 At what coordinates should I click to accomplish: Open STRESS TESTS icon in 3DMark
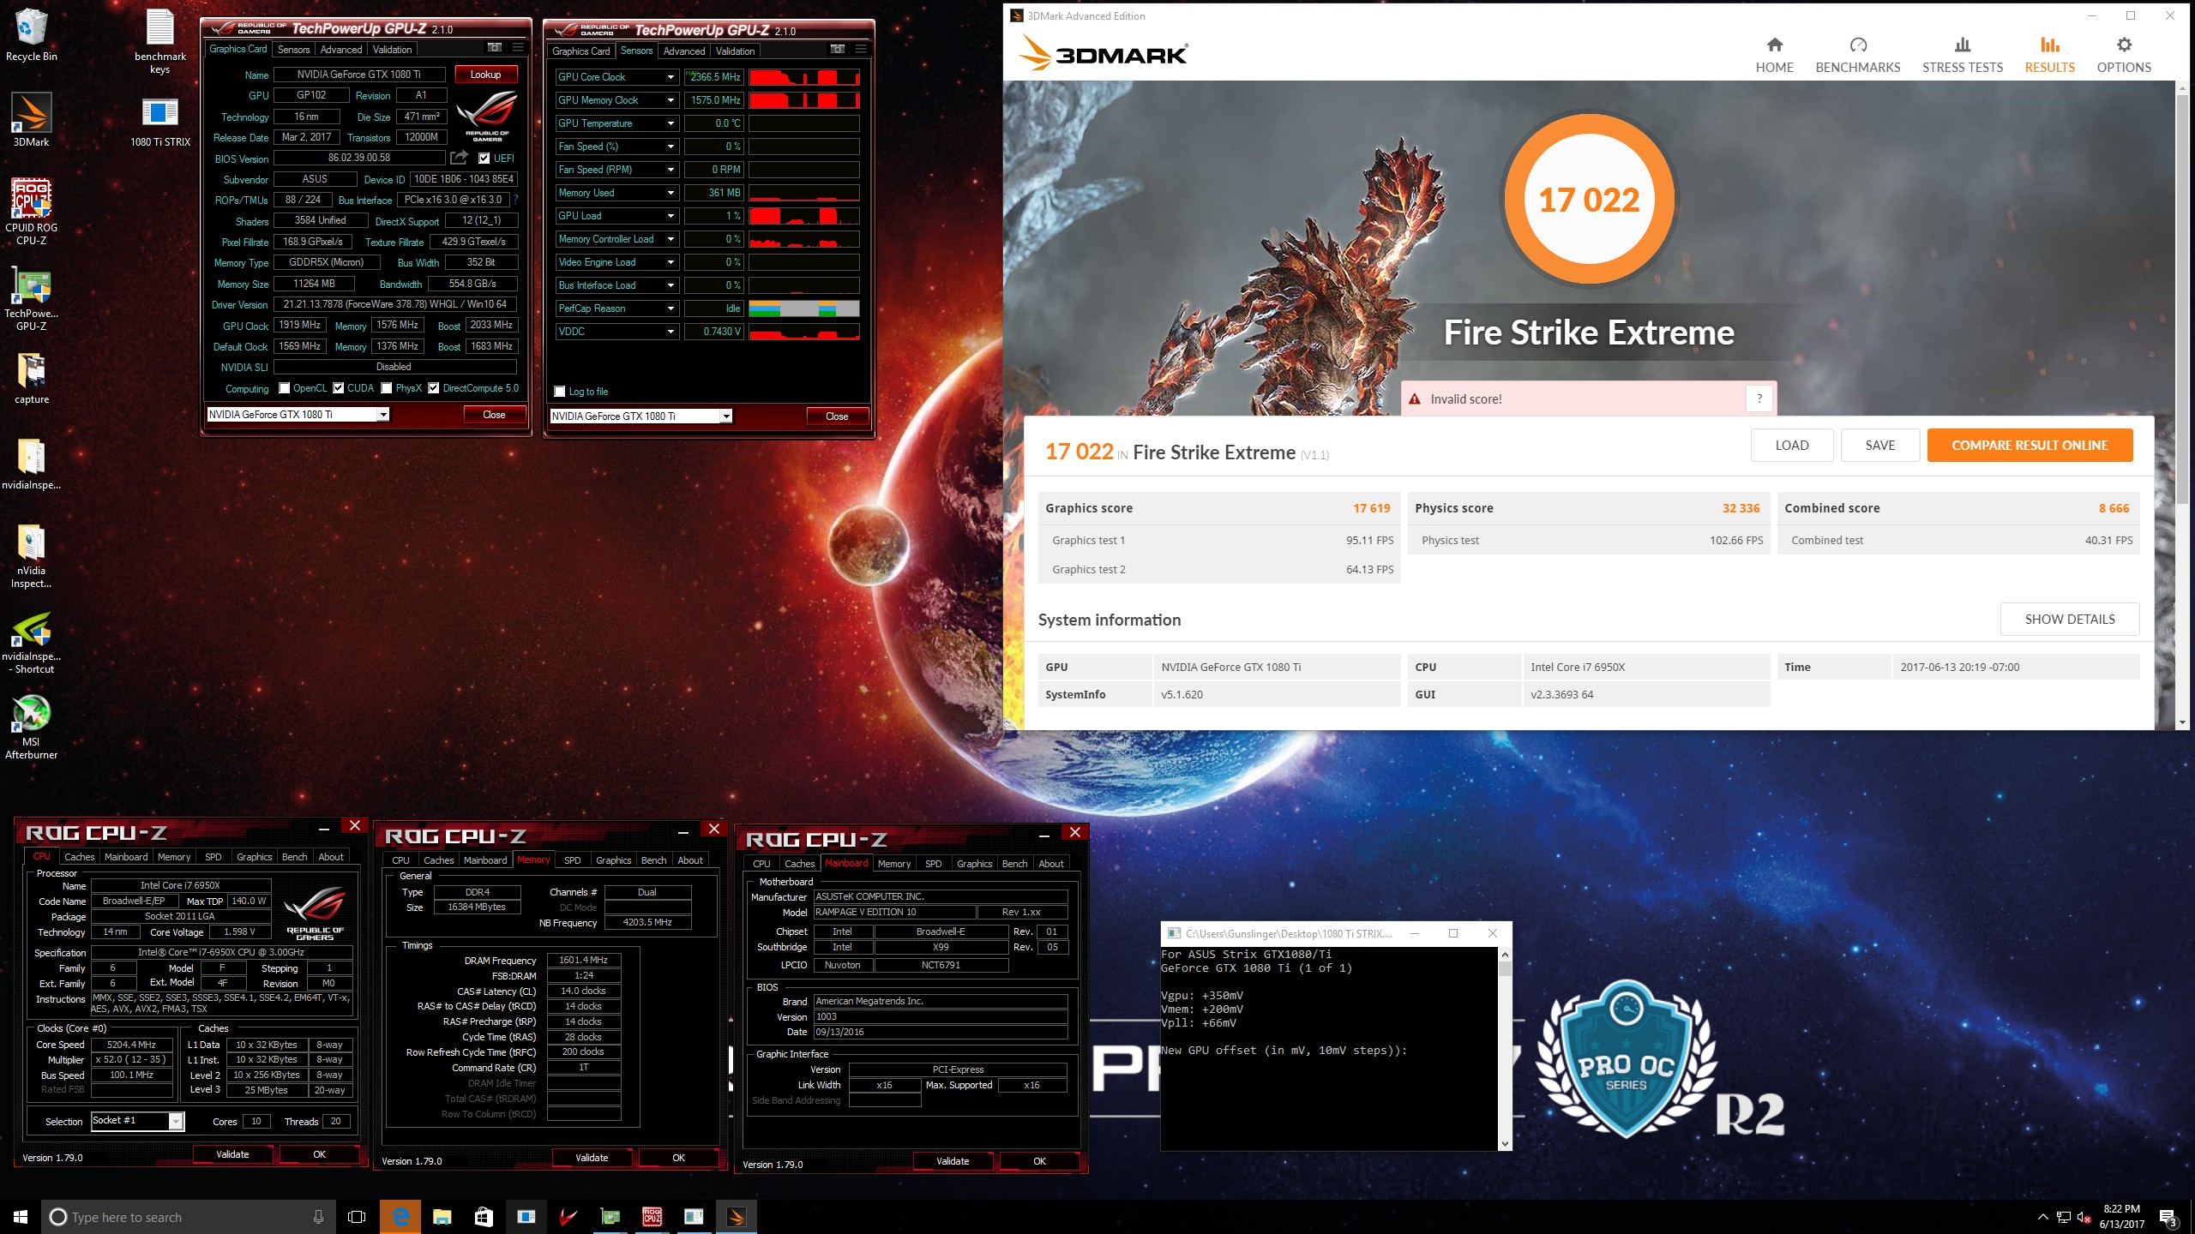1962,45
